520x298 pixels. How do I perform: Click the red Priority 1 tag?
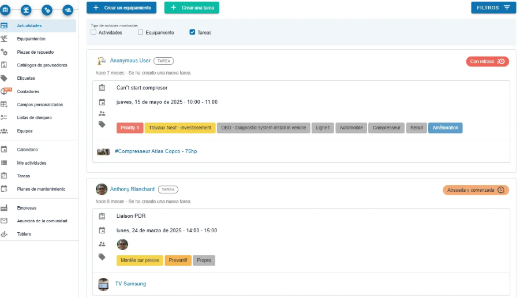130,128
